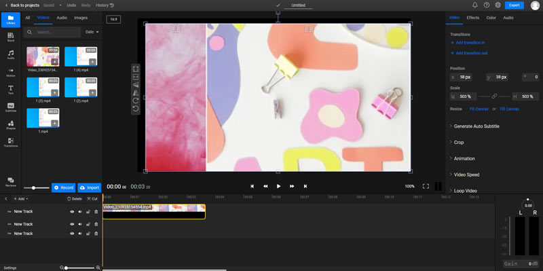543x271 pixels.
Task: Open the Add track dropdown
Action: point(21,199)
